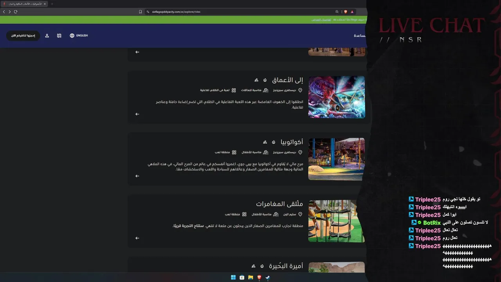This screenshot has height=282, width=501.
Task: Click BotRix username in live chat
Action: click(x=432, y=223)
